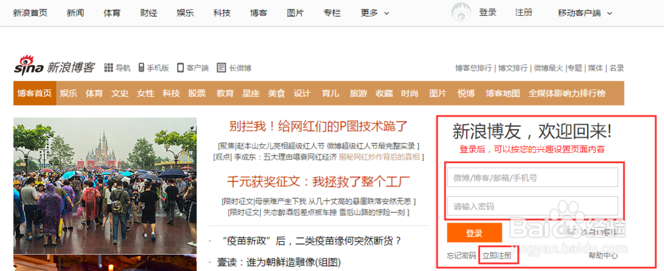The width and height of the screenshot is (664, 271).
Task: Select the 时尚 tab
Action: (410, 93)
